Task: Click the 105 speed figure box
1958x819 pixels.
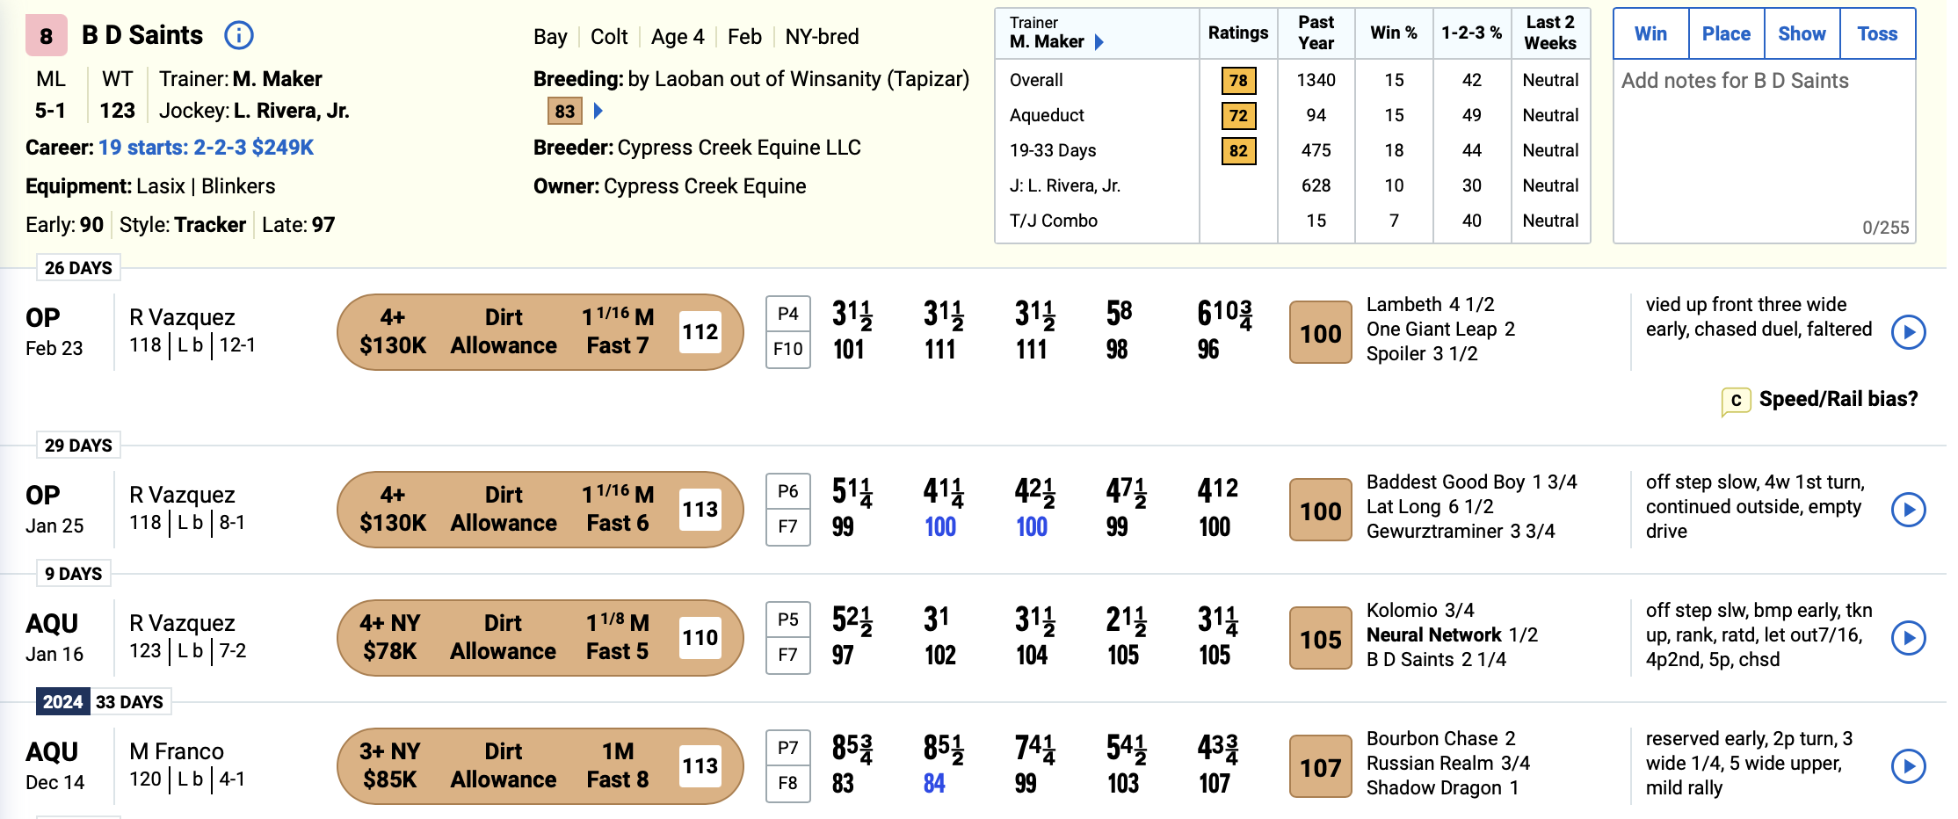Action: 1320,638
